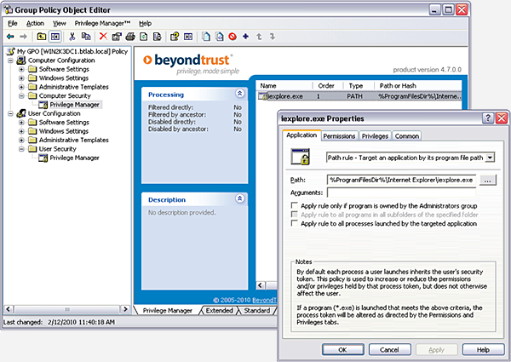
Task: Open the Privilege Manager menu
Action: pyautogui.click(x=102, y=23)
